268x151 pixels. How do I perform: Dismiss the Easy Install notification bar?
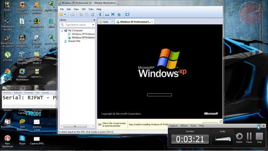click(221, 121)
